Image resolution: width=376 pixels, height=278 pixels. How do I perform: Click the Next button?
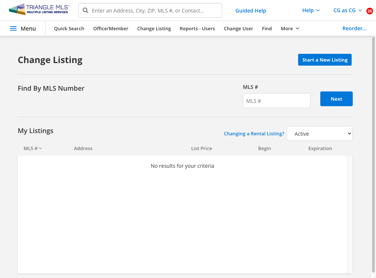point(336,99)
